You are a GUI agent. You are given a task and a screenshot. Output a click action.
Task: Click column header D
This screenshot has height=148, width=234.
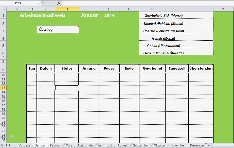[x=67, y=8]
